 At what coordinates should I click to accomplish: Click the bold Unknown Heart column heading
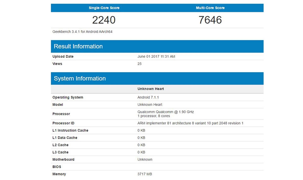(151, 89)
